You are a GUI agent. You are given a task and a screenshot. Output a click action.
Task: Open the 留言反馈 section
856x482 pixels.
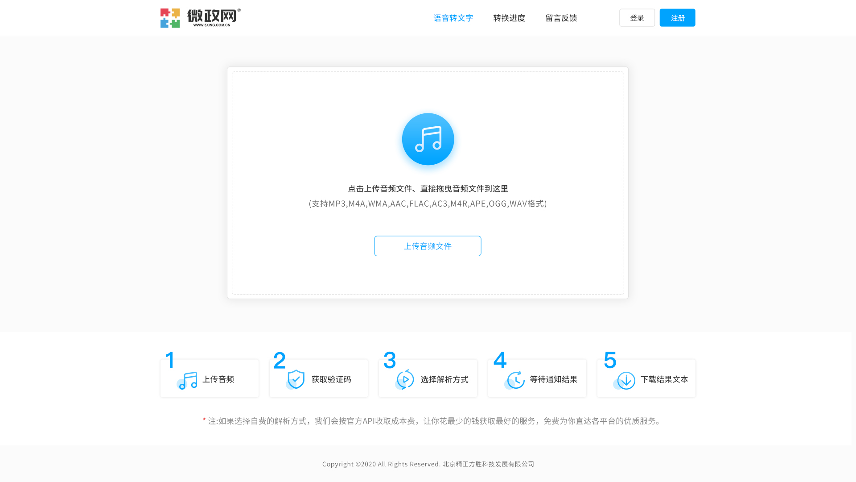point(561,18)
